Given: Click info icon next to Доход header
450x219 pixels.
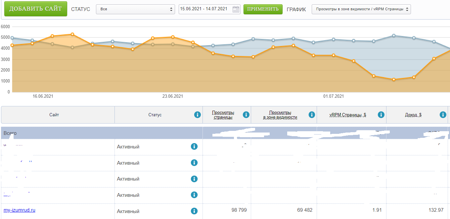Looking at the screenshot, I should point(443,115).
